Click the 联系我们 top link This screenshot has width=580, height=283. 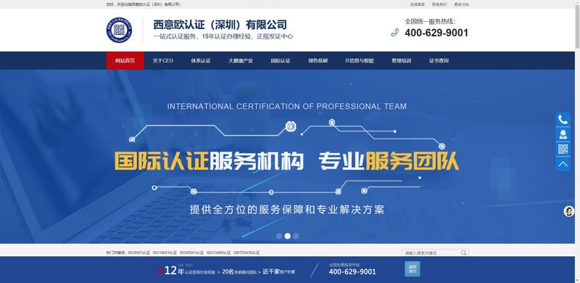(x=439, y=4)
